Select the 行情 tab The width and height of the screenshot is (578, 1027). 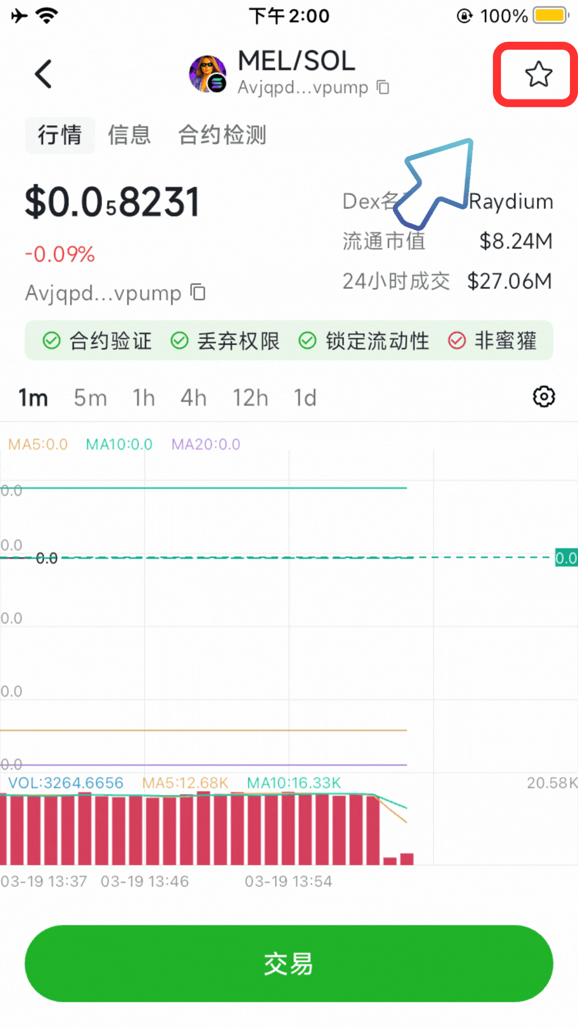tap(59, 135)
